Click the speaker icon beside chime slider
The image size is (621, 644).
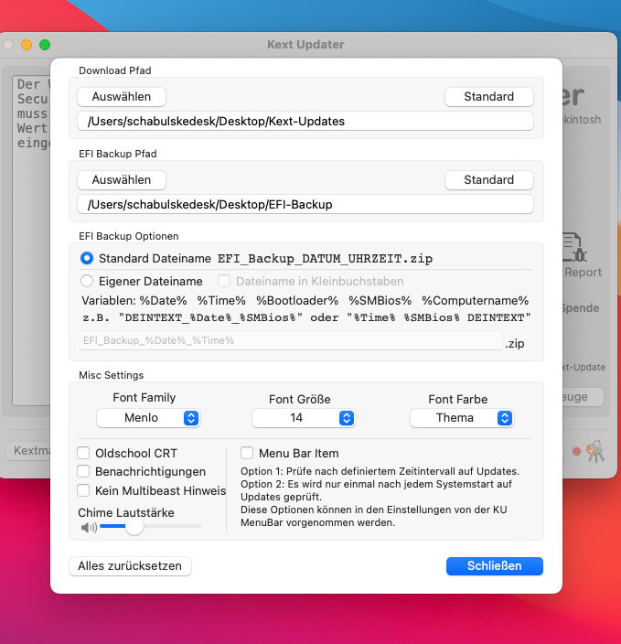coord(89,527)
